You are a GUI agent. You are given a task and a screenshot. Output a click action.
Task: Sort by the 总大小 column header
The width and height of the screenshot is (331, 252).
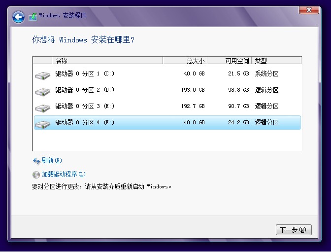point(185,61)
